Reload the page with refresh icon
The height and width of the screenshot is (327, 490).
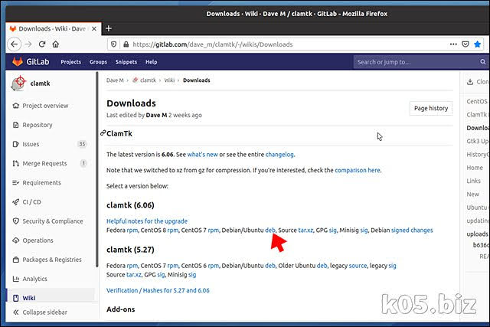(x=42, y=44)
